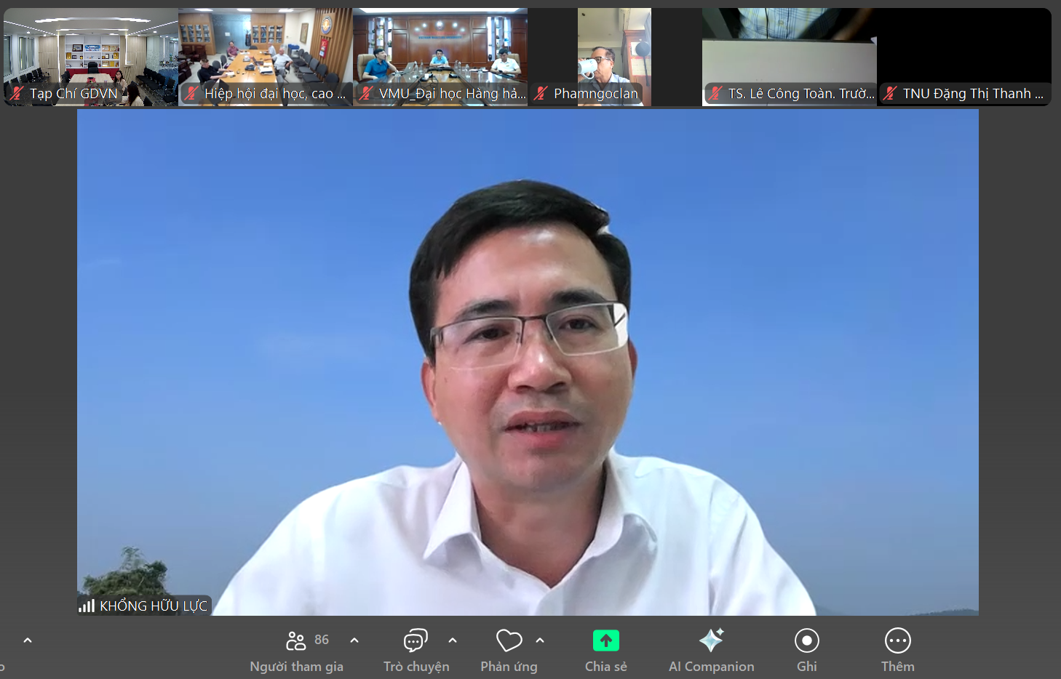The width and height of the screenshot is (1061, 679).
Task: Click muted mic icon on VMU_Đại học Hàng hải
Action: tap(366, 93)
